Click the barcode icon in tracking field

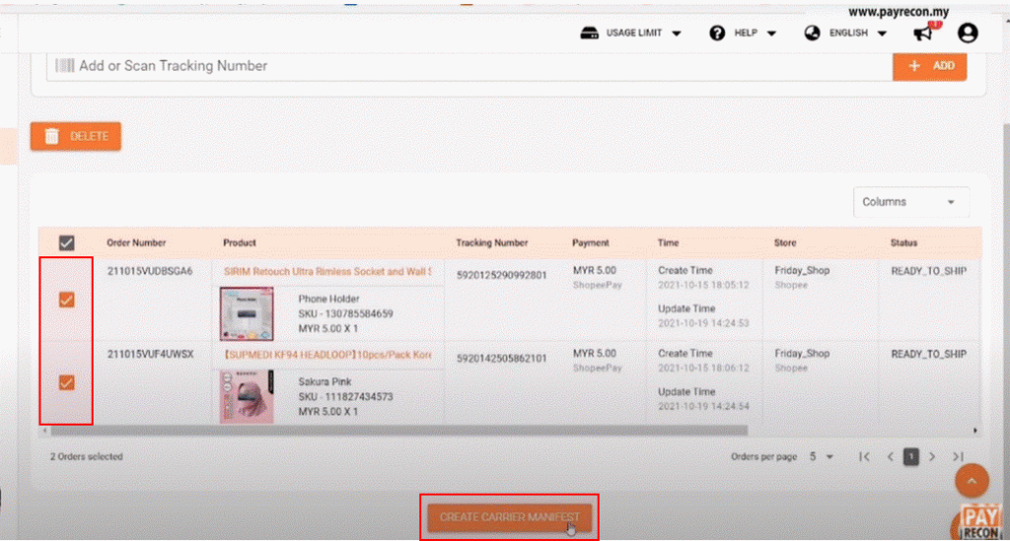64,66
